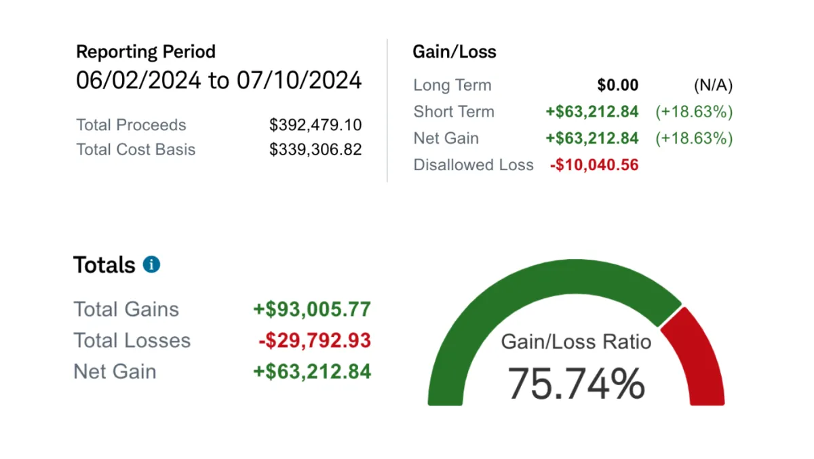The width and height of the screenshot is (814, 459).
Task: Click the Short Term label
Action: tap(454, 112)
